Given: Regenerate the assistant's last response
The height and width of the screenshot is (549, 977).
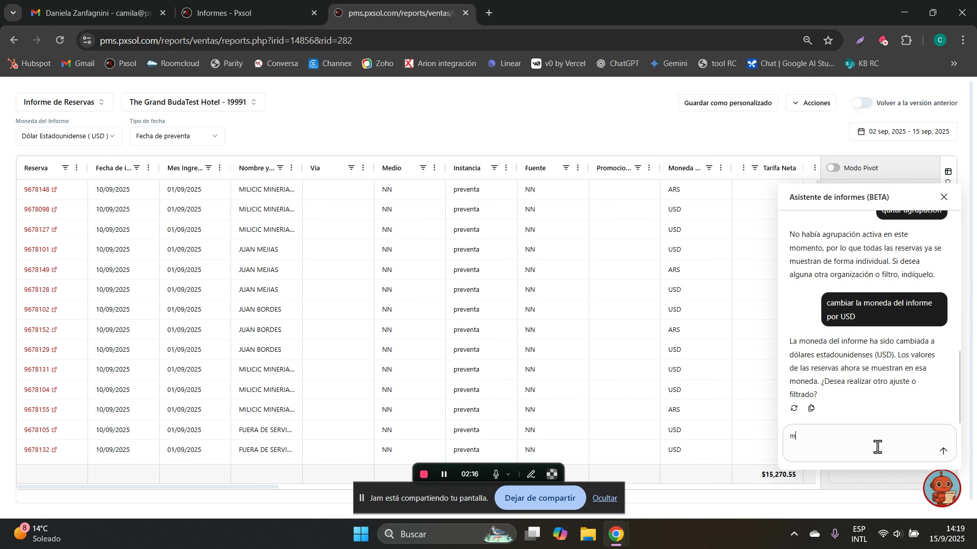Looking at the screenshot, I should (794, 408).
